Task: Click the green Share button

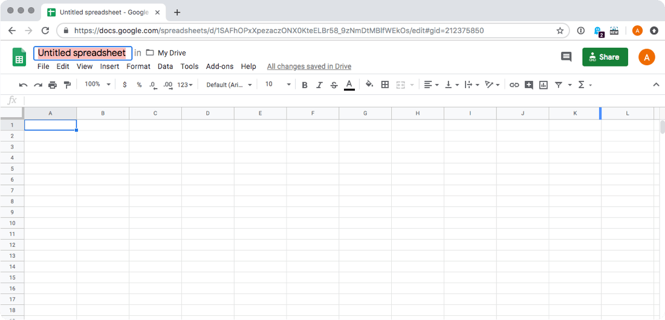Action: click(605, 57)
